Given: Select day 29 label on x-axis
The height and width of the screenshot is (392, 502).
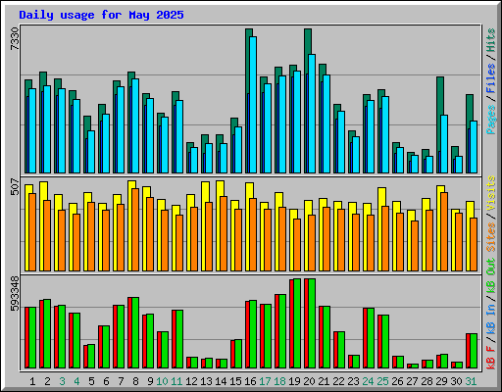Looking at the screenshot, I should click(441, 381).
